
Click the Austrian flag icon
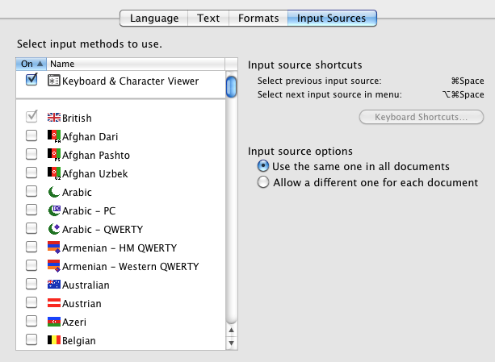point(54,303)
